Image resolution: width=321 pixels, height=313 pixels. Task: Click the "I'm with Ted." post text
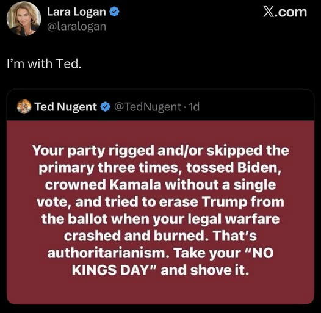[44, 63]
